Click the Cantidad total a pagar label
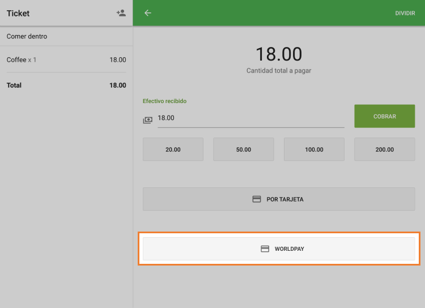The image size is (425, 308). pyautogui.click(x=279, y=71)
